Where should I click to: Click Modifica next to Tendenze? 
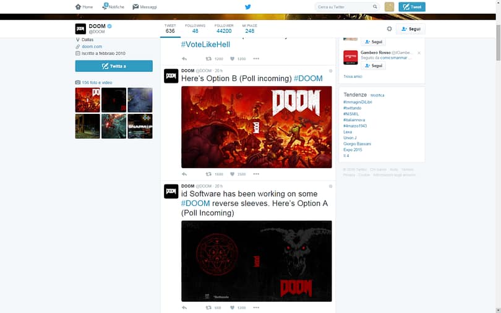377,95
